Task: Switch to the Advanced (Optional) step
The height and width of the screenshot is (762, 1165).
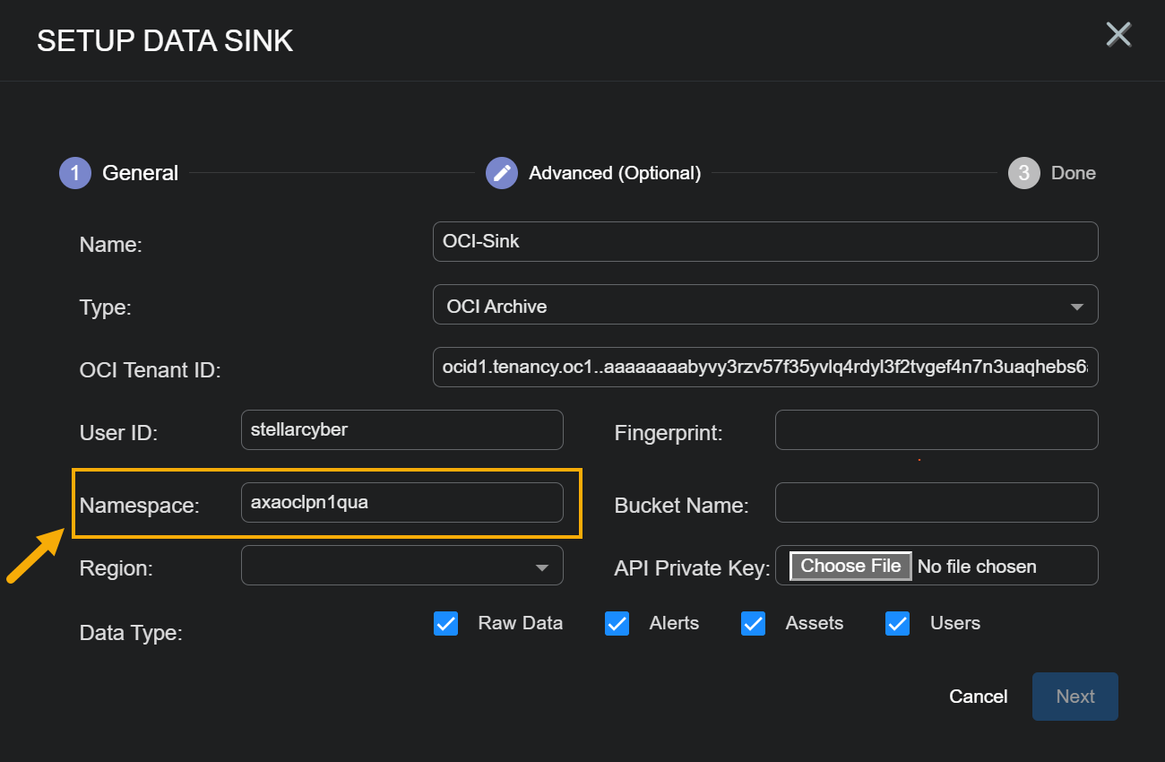Action: click(x=614, y=173)
